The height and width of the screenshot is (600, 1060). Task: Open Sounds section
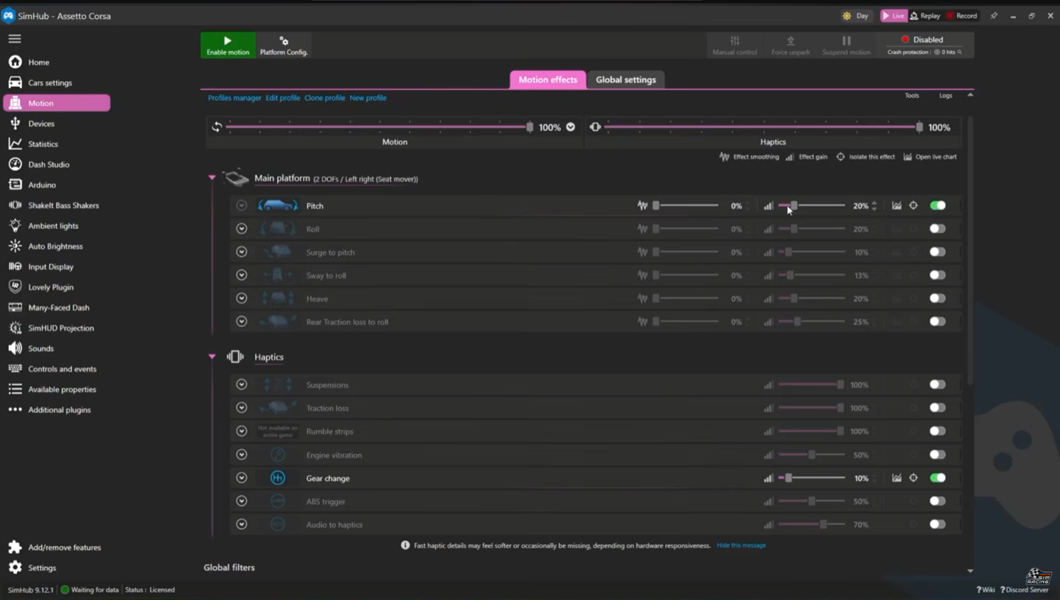coord(41,349)
